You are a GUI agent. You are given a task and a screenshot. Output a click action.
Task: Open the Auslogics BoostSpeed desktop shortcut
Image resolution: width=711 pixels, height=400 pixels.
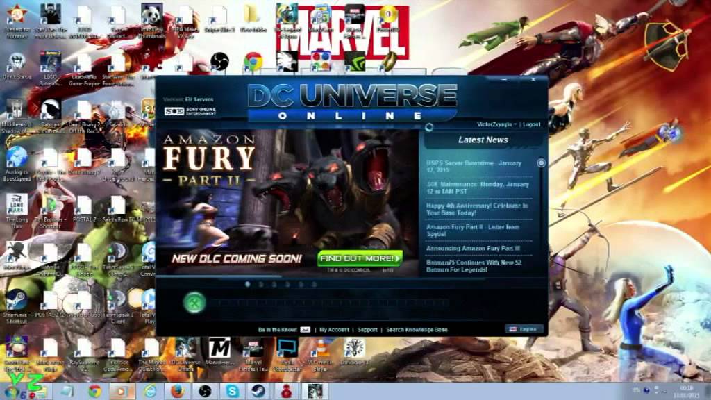[17, 163]
